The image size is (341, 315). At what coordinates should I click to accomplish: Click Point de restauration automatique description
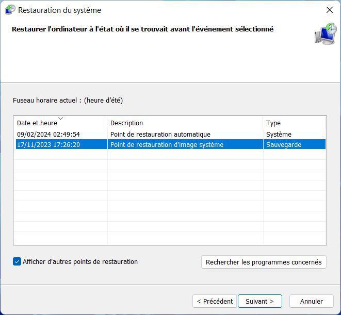[x=160, y=135]
